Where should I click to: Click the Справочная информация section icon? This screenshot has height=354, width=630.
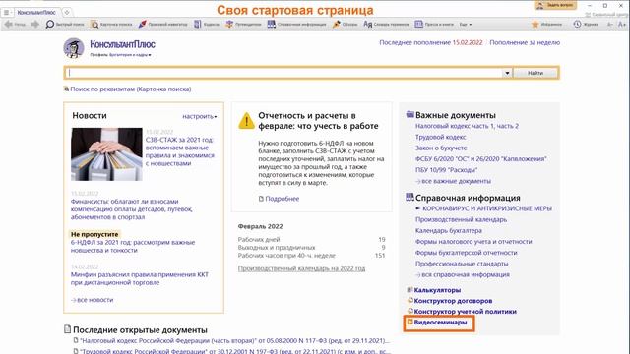pos(409,197)
